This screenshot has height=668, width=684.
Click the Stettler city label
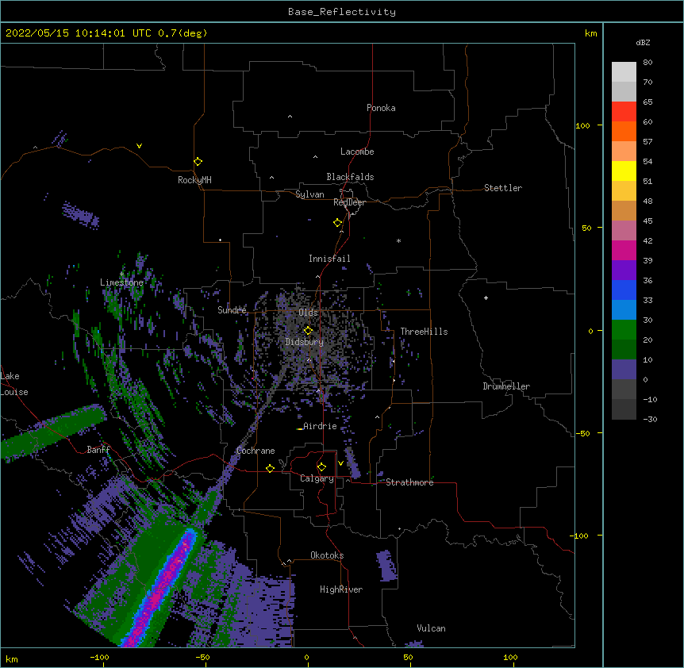503,188
